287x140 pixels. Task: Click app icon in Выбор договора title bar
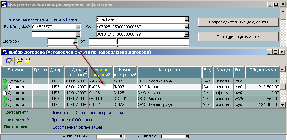click(x=6, y=52)
